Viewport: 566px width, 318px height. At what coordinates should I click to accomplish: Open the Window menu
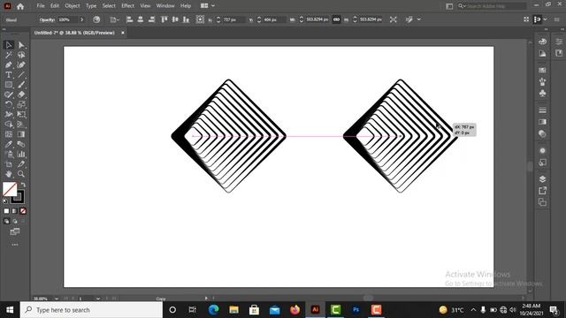coord(165,6)
